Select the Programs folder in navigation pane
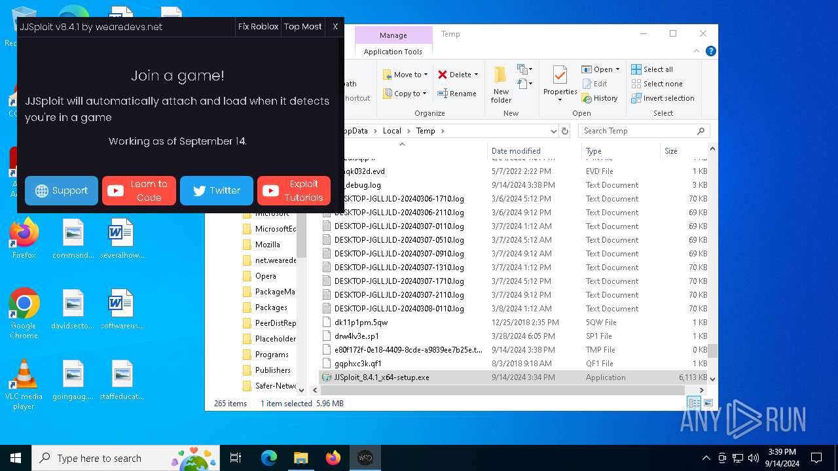838x471 pixels. pyautogui.click(x=272, y=355)
